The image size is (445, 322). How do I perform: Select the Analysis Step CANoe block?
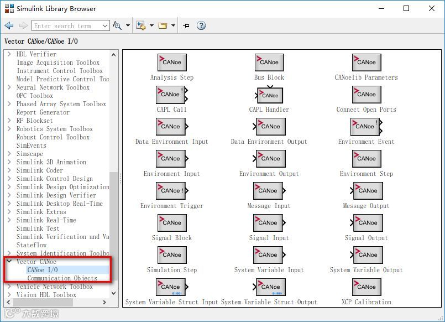(x=172, y=62)
